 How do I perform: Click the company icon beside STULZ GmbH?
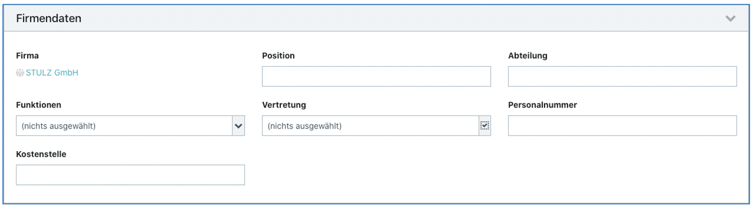(21, 73)
